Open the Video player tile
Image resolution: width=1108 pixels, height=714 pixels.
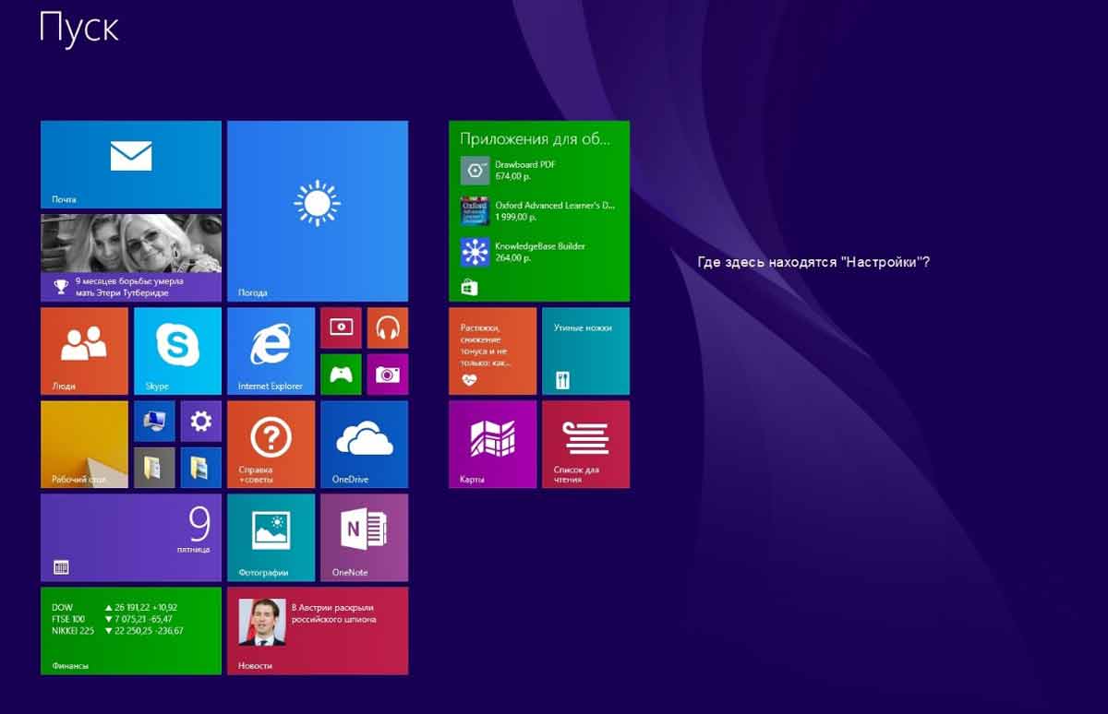(x=341, y=327)
